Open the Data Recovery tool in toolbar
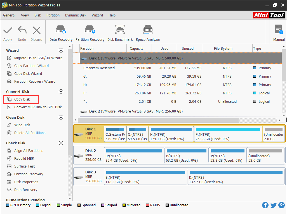Screen dimensions: 287x215 [x=61, y=33]
